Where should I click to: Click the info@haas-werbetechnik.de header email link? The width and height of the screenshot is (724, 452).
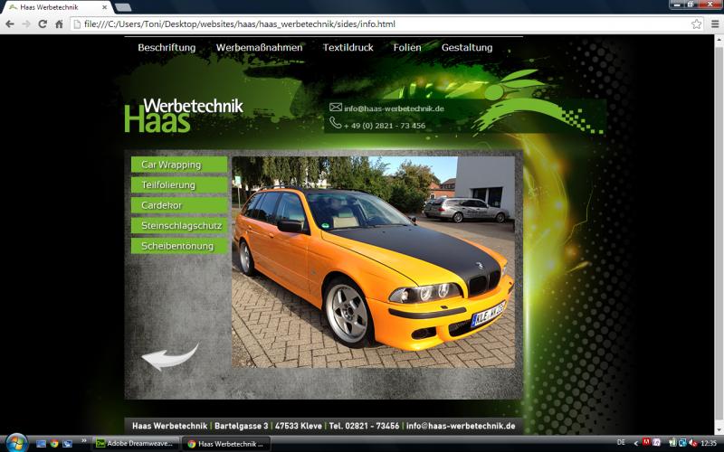tap(394, 108)
